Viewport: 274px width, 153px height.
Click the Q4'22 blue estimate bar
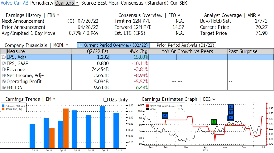coord(102,127)
